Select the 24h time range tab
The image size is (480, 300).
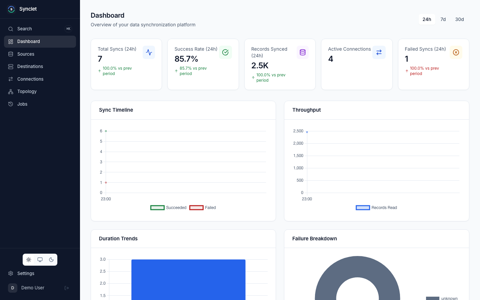pos(427,19)
